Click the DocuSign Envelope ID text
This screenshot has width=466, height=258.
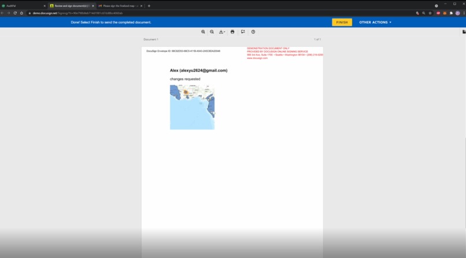[x=183, y=51]
